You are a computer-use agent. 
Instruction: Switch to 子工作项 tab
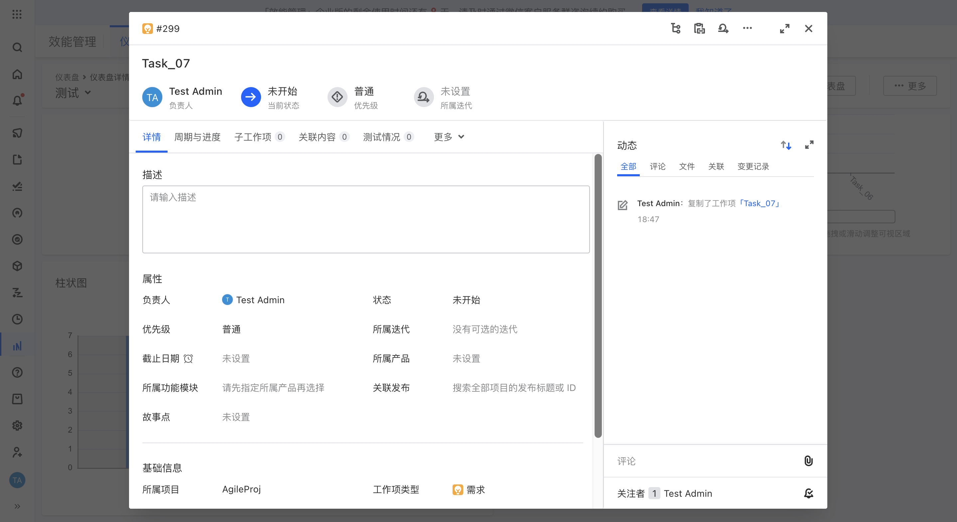(259, 137)
